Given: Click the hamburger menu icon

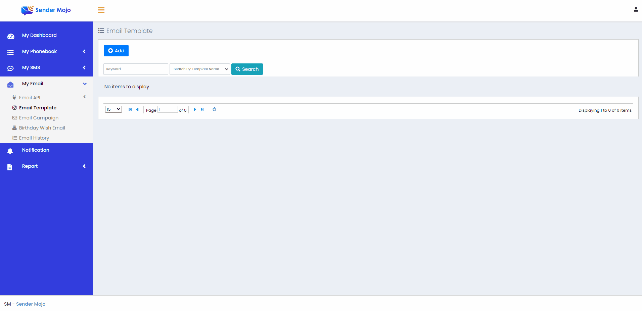Looking at the screenshot, I should coord(101,10).
